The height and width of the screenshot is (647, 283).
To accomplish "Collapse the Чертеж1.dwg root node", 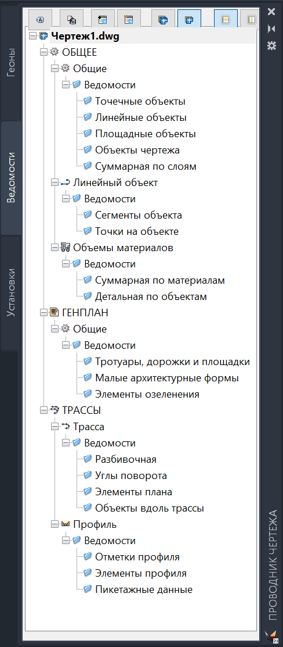I will [32, 36].
